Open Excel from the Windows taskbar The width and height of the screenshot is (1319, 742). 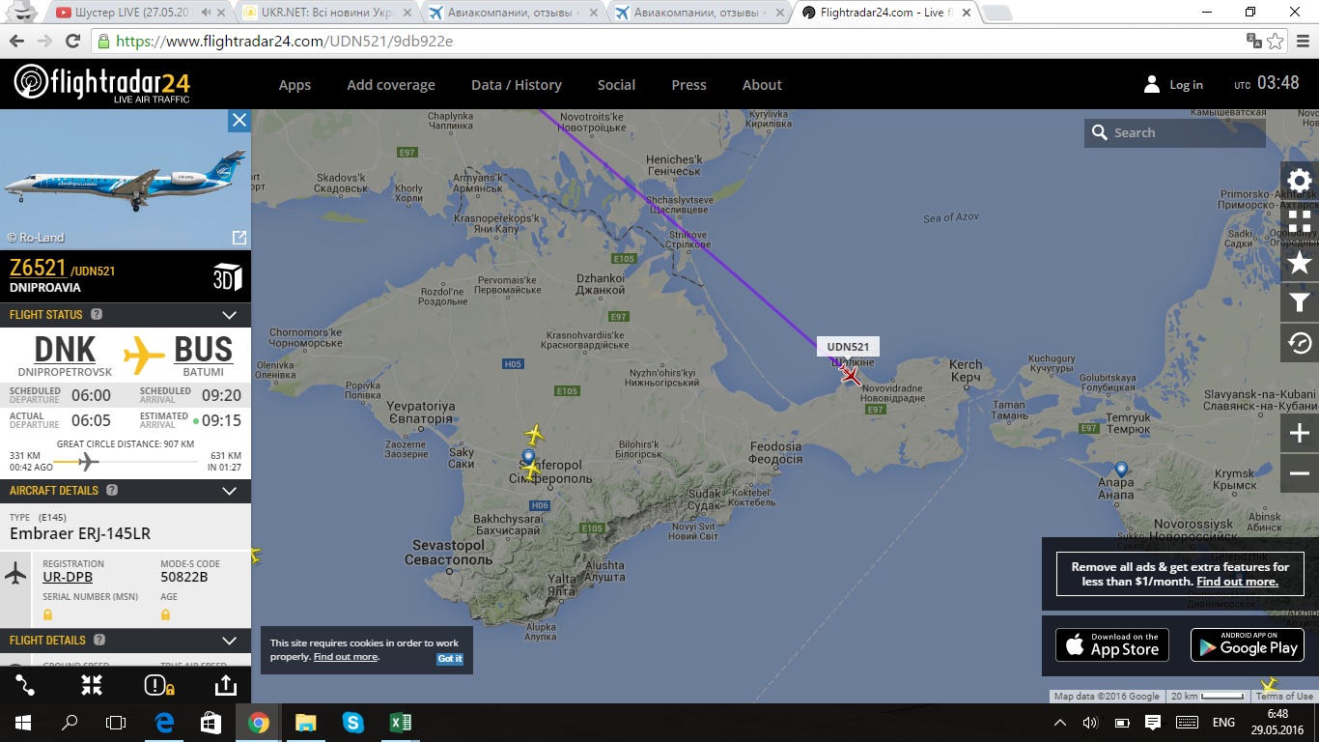(x=400, y=722)
